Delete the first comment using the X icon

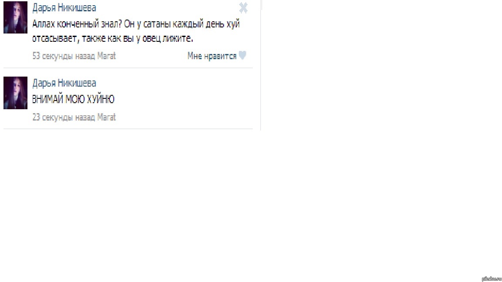(243, 8)
